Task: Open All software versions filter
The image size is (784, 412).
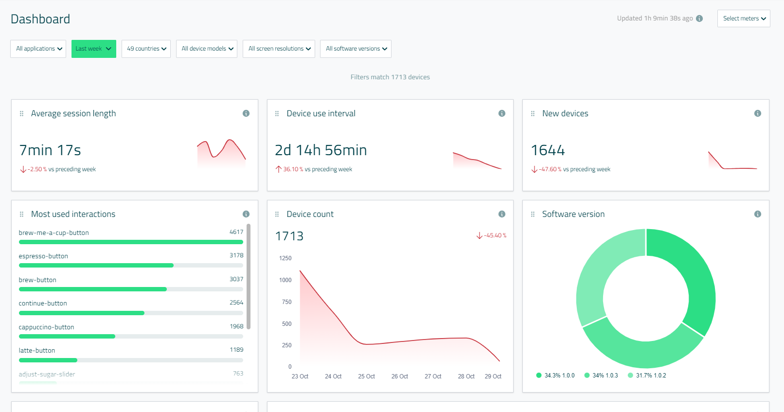Action: pos(356,49)
